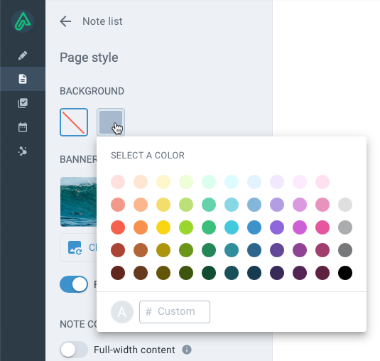
Task: Click the letter A color preview circle
Action: (122, 312)
